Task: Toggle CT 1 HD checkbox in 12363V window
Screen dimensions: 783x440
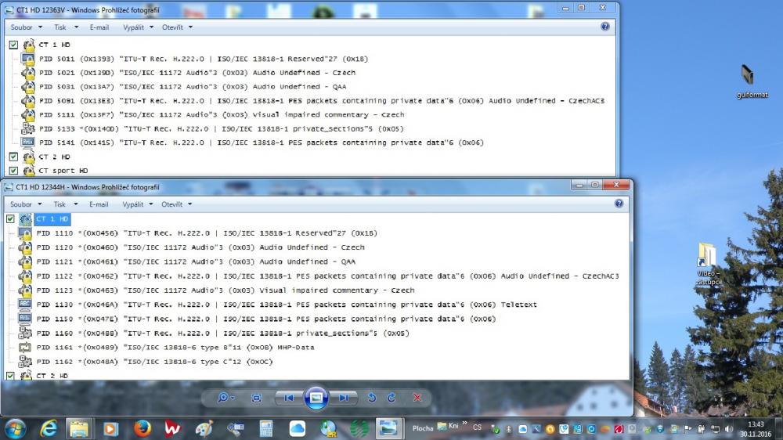Action: click(x=13, y=45)
